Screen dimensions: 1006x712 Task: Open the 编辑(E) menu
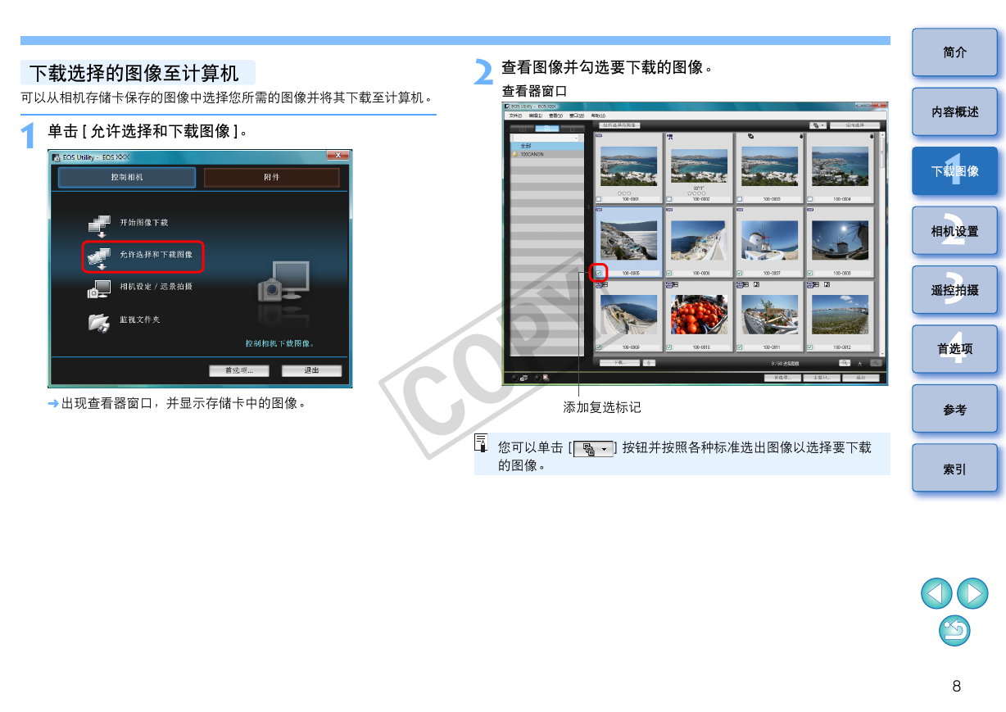[535, 116]
